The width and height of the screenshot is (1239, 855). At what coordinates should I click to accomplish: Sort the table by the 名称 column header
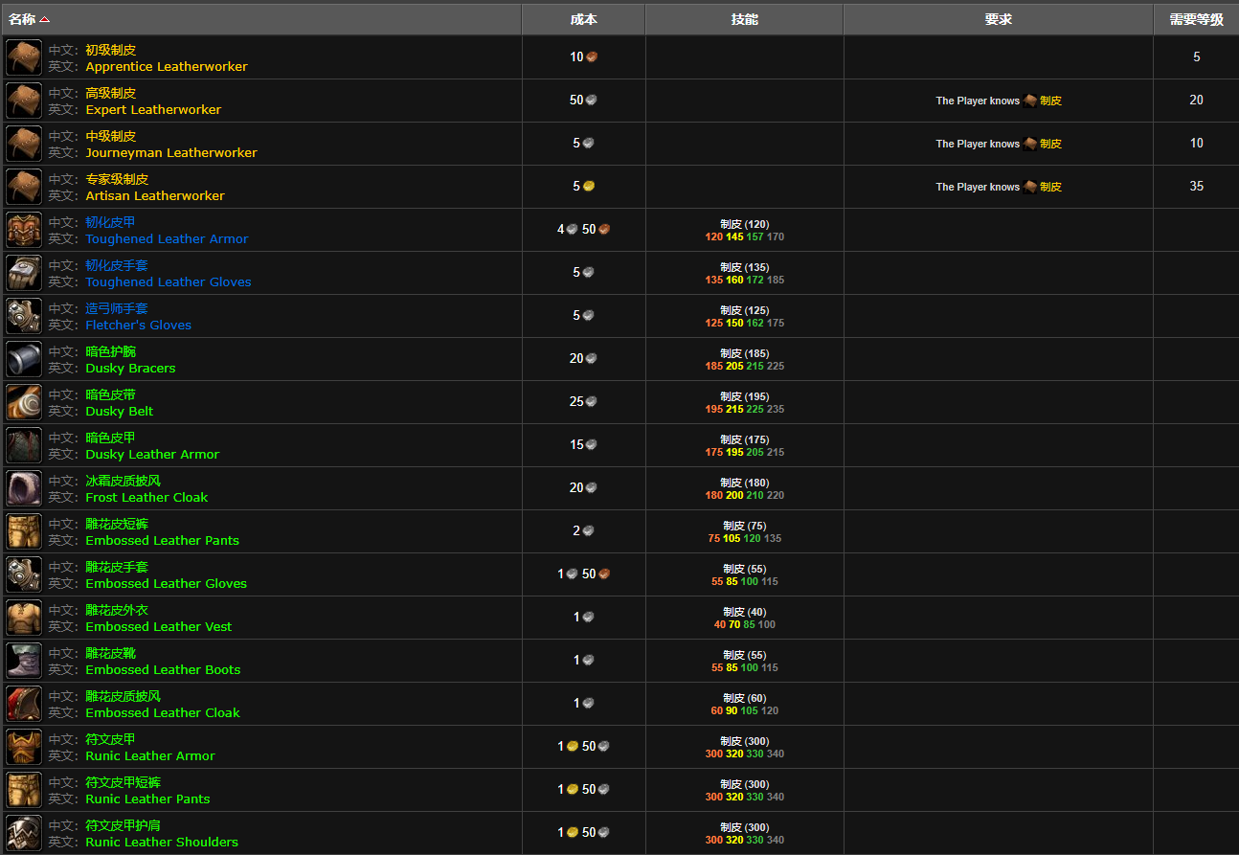[x=261, y=19]
